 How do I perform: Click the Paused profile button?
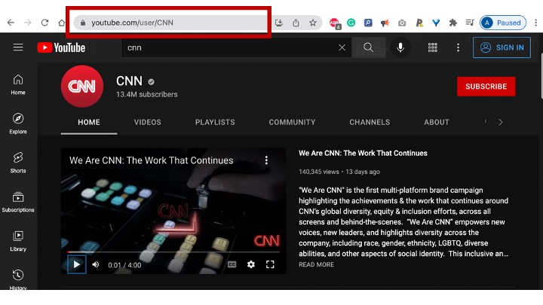coord(503,23)
